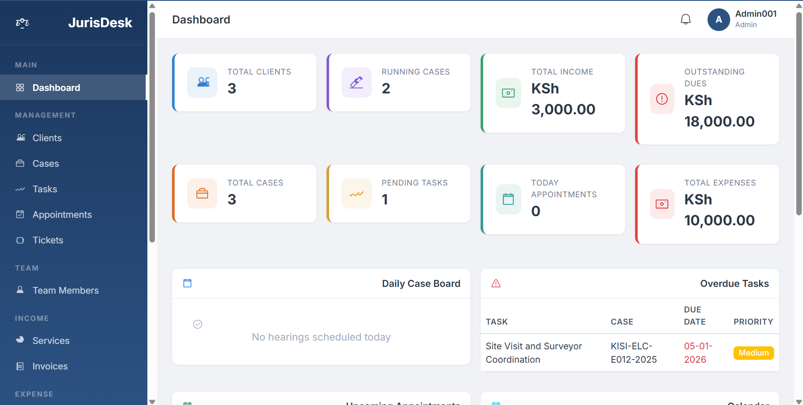This screenshot has width=803, height=405.
Task: Navigate to Appointments in the sidebar
Action: pyautogui.click(x=73, y=214)
